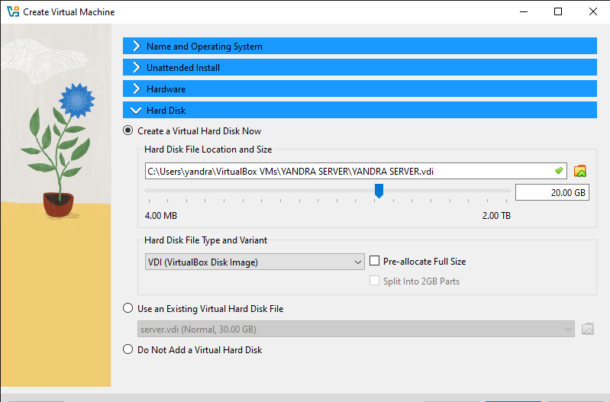The image size is (610, 402).
Task: Click the hard disk file path field
Action: coord(356,171)
